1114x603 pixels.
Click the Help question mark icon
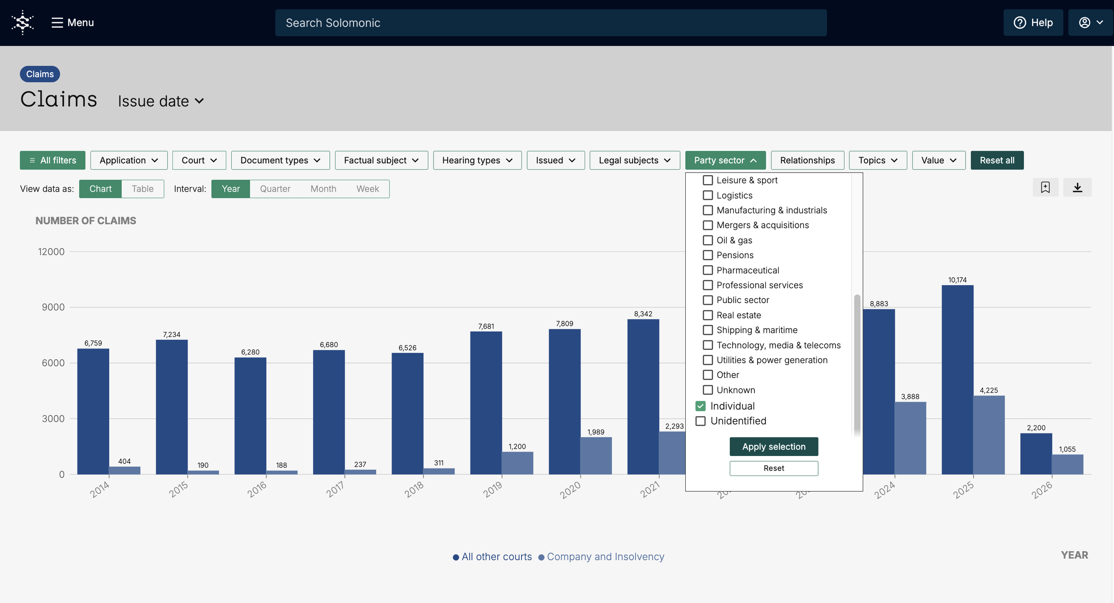point(1020,23)
